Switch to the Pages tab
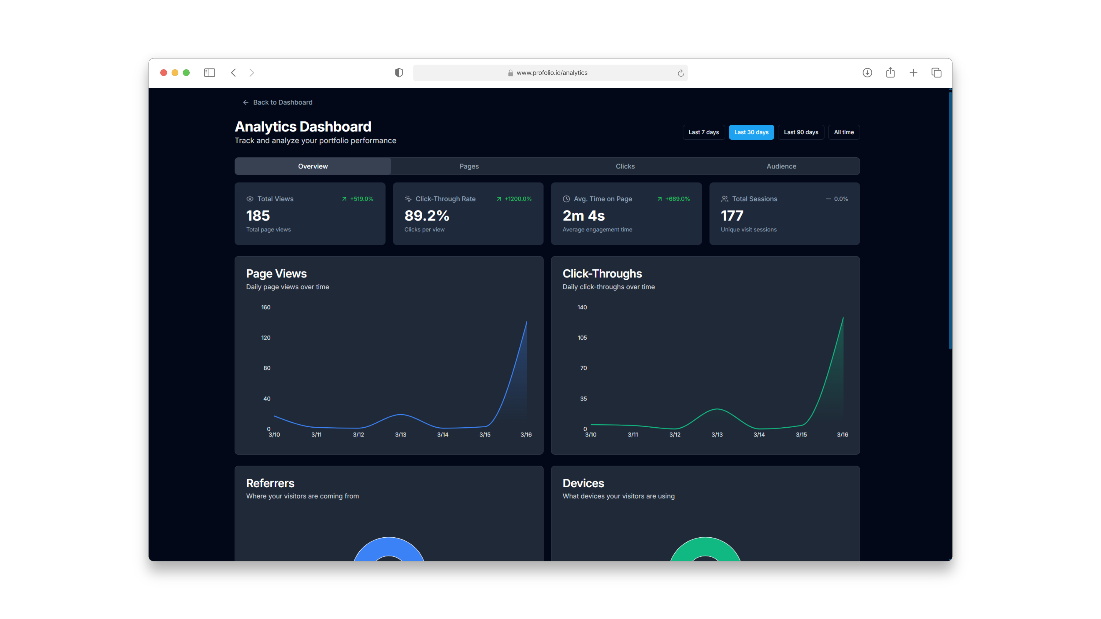 pos(469,166)
